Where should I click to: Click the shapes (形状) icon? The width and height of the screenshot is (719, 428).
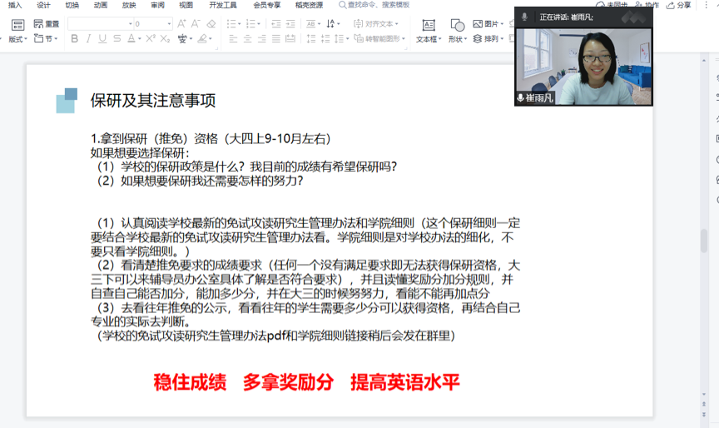(457, 31)
